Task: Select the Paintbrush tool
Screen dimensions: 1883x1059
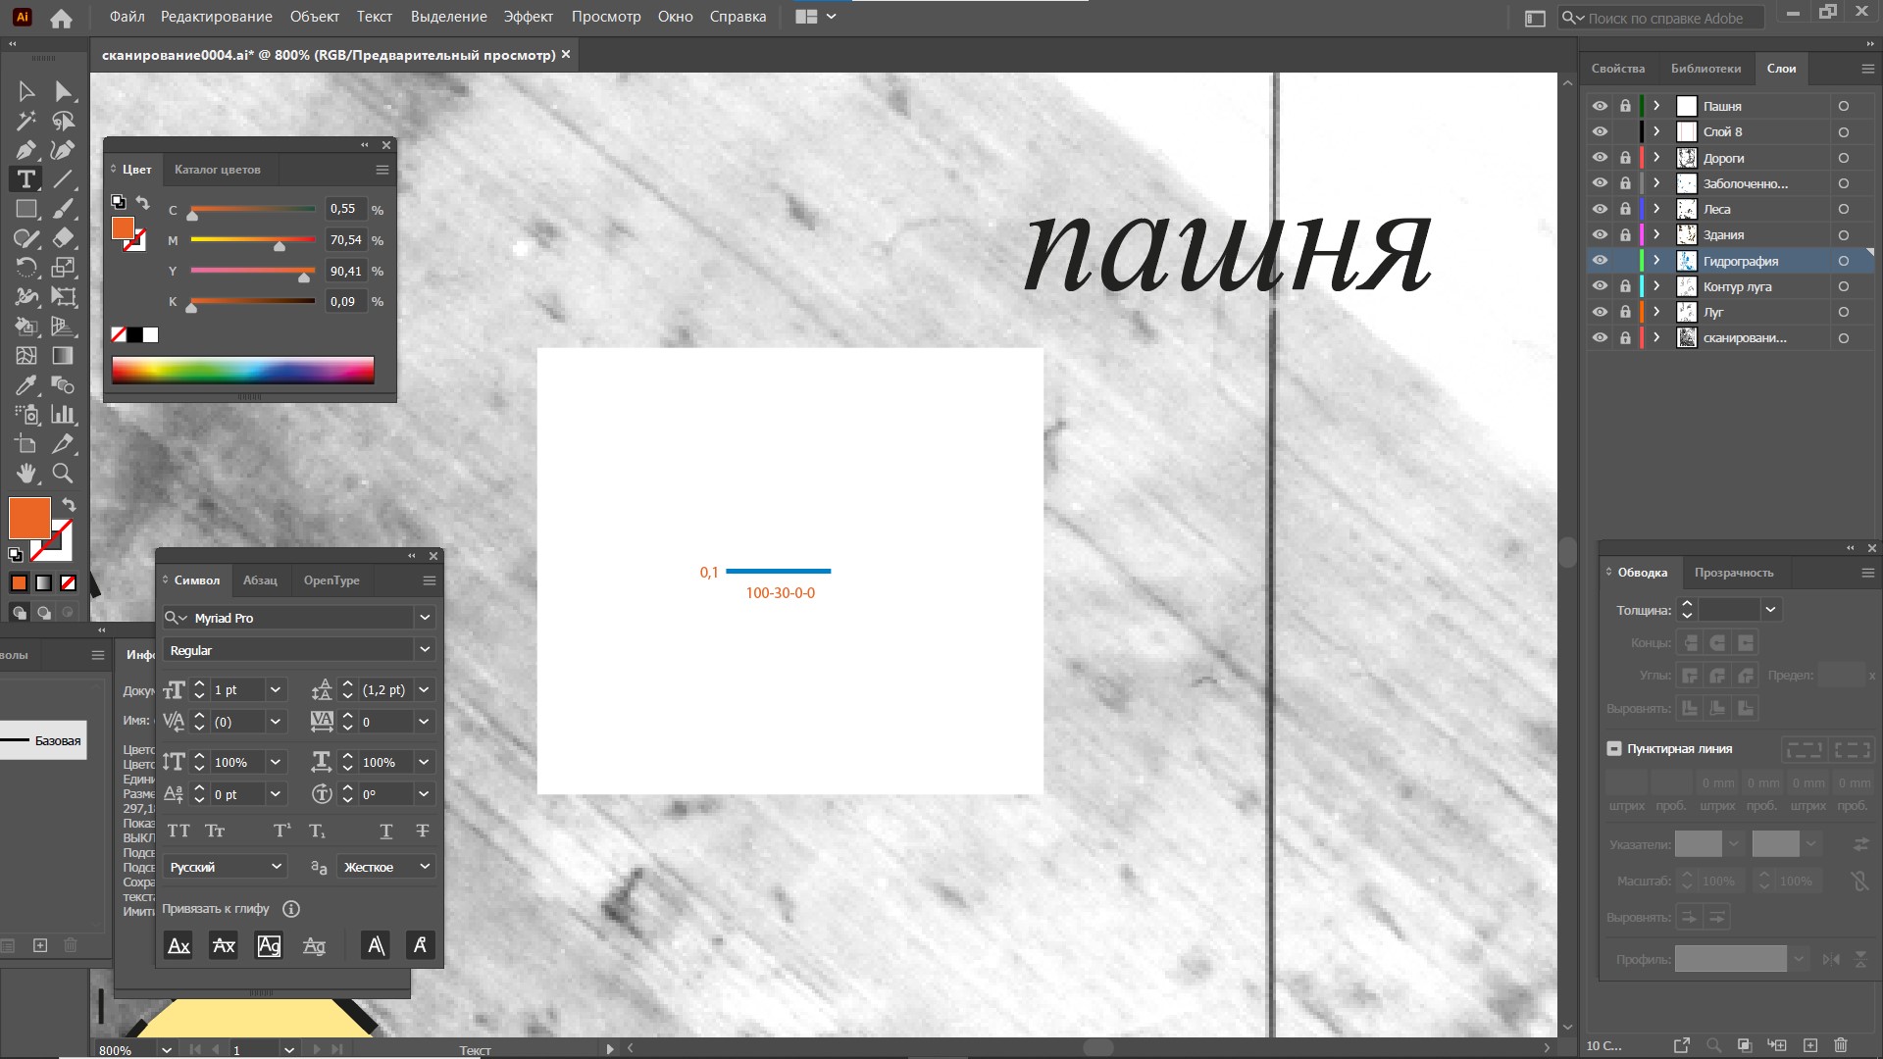Action: point(63,209)
